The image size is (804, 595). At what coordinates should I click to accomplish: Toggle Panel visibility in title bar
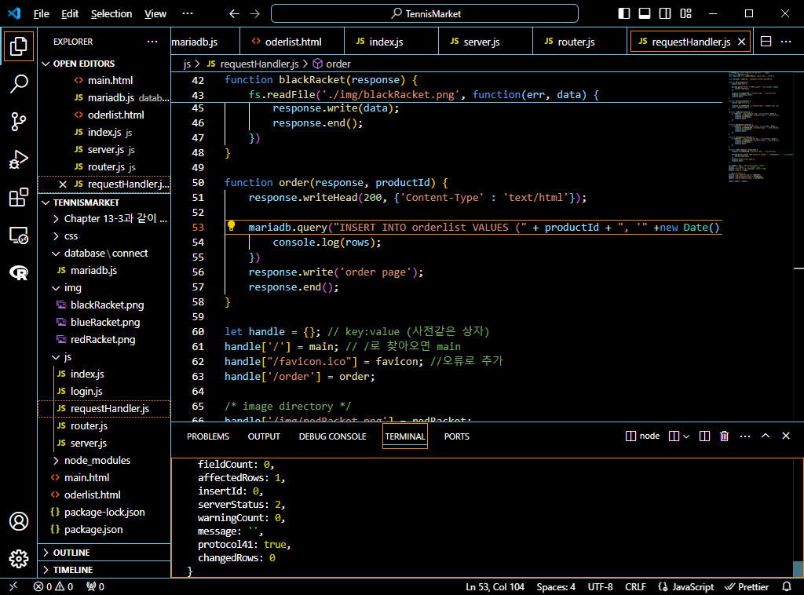[x=645, y=14]
